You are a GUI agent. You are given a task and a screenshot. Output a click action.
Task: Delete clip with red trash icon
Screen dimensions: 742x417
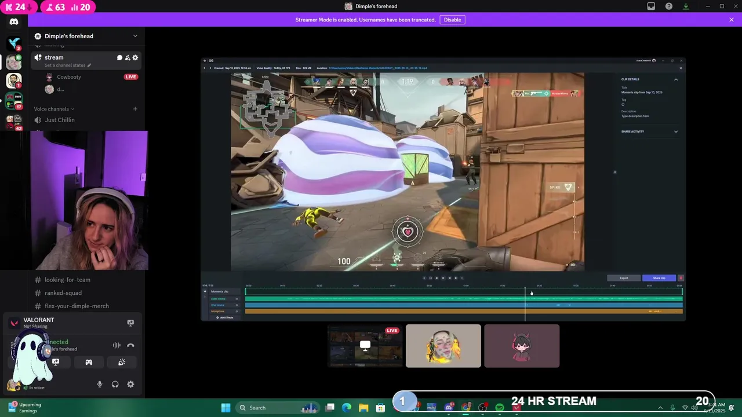(681, 278)
